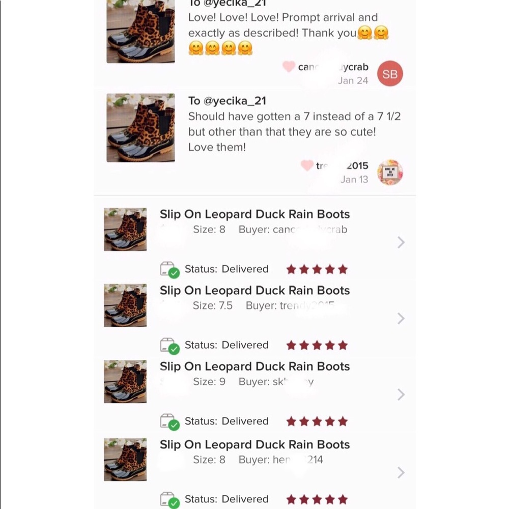
Task: Open order details chevron for size 9 order
Action: pos(401,394)
